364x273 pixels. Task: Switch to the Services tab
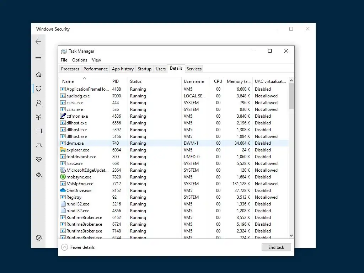tap(194, 69)
